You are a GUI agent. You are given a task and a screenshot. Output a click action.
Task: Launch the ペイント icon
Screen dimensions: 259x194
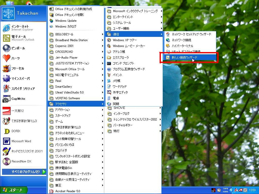coord(109,75)
